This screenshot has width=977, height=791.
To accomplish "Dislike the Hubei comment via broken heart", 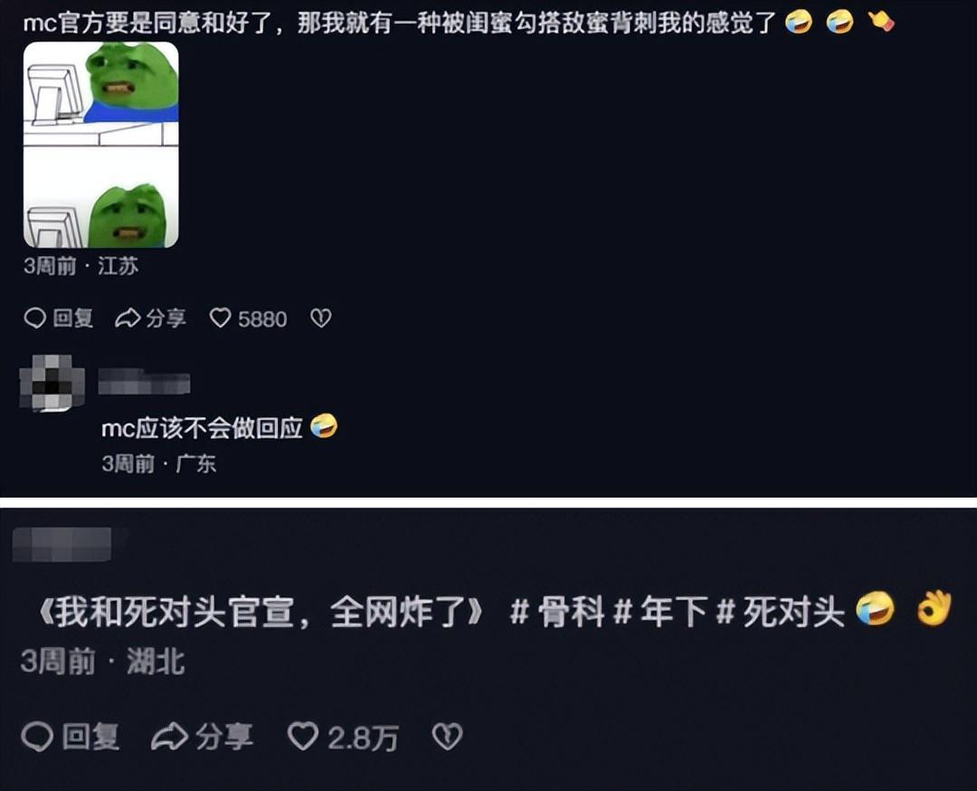I will pyautogui.click(x=448, y=737).
